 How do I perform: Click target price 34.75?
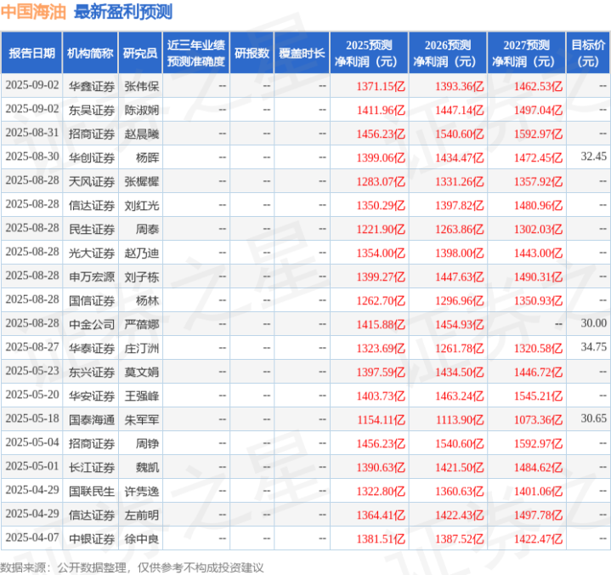tap(593, 347)
